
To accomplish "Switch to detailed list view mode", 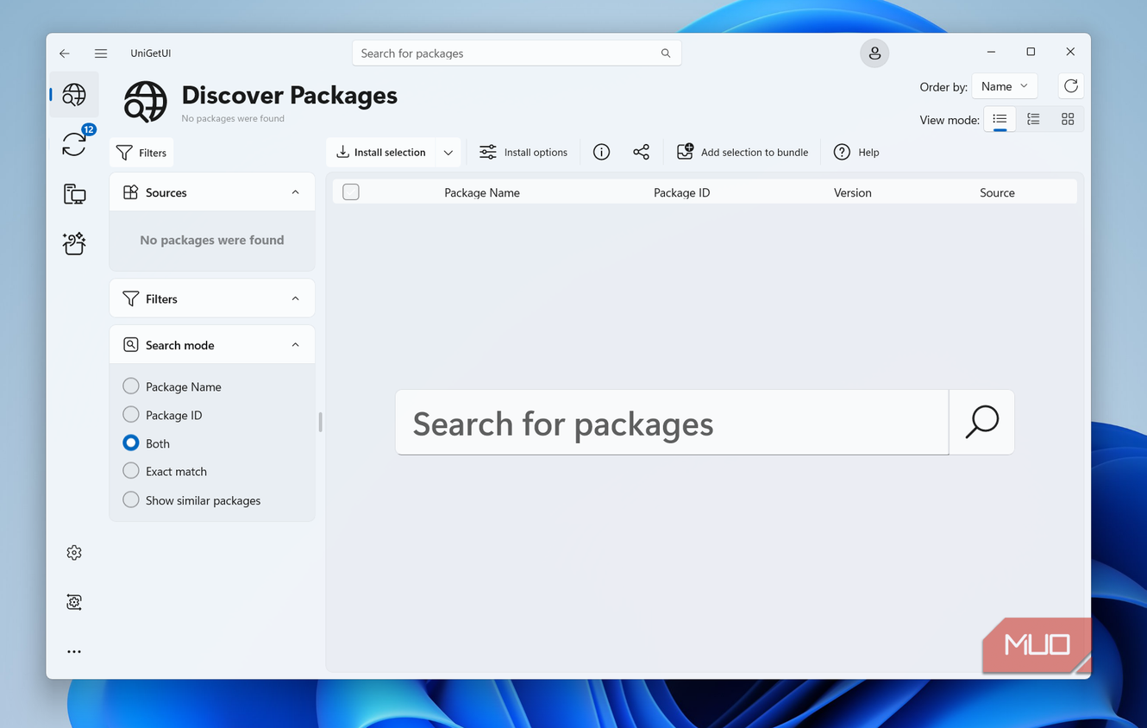I will pos(1033,119).
